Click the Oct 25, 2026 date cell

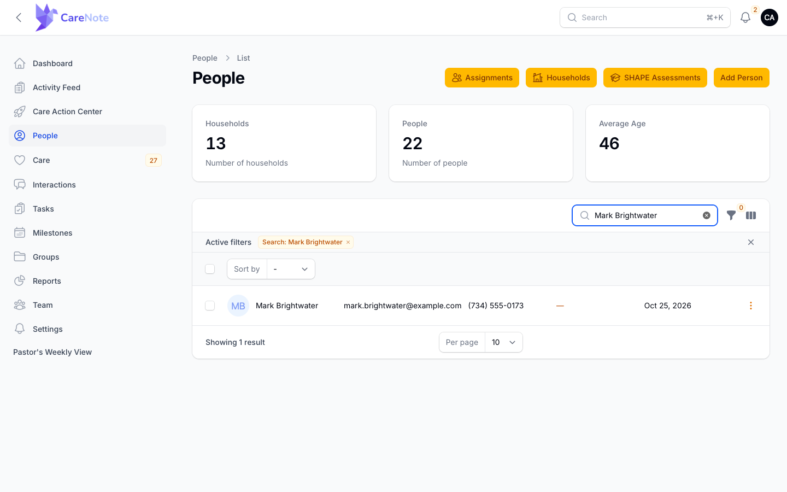pyautogui.click(x=668, y=306)
